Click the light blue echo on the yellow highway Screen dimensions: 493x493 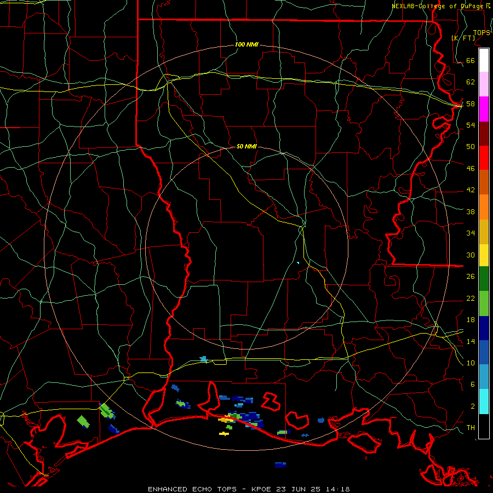click(x=204, y=359)
